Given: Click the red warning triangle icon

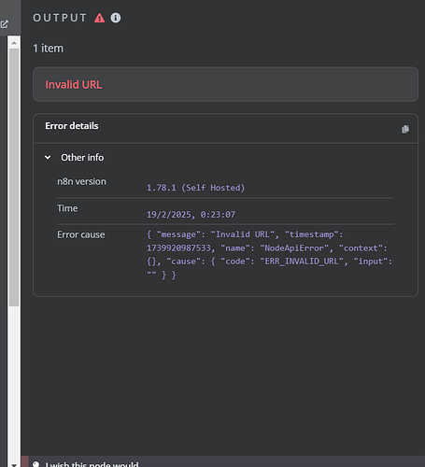Looking at the screenshot, I should coord(100,18).
